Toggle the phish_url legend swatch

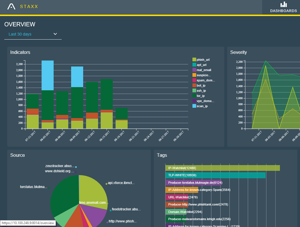(x=194, y=60)
